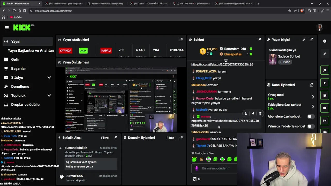Open the hamburger menu beside the KICK logo

point(7,28)
